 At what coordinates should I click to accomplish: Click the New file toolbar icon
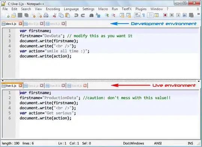tap(7, 15)
